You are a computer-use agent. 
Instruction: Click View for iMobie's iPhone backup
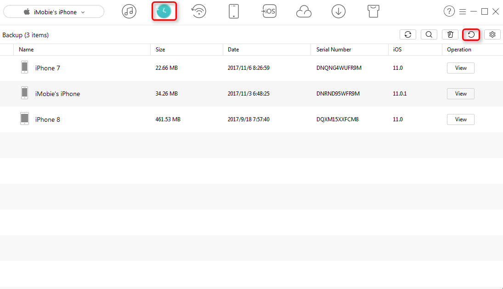461,94
